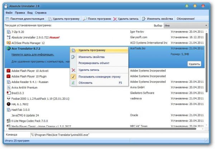215x149 pixels.
Task: Click toolbar Удалить запись red X button
Action: coord(126,19)
